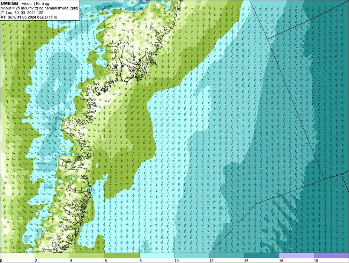
Task: Click the 8–10 m/s light cyan legend swatch
Action: [157, 255]
